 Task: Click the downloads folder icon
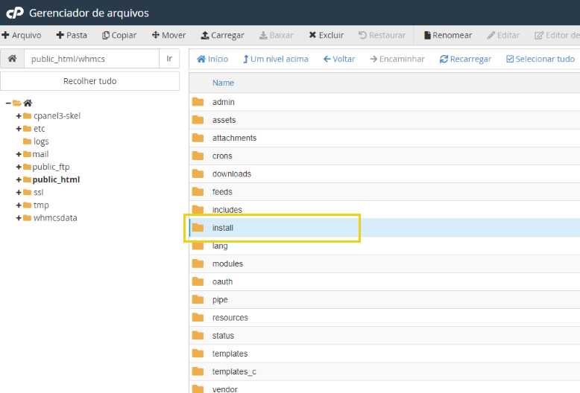(198, 173)
